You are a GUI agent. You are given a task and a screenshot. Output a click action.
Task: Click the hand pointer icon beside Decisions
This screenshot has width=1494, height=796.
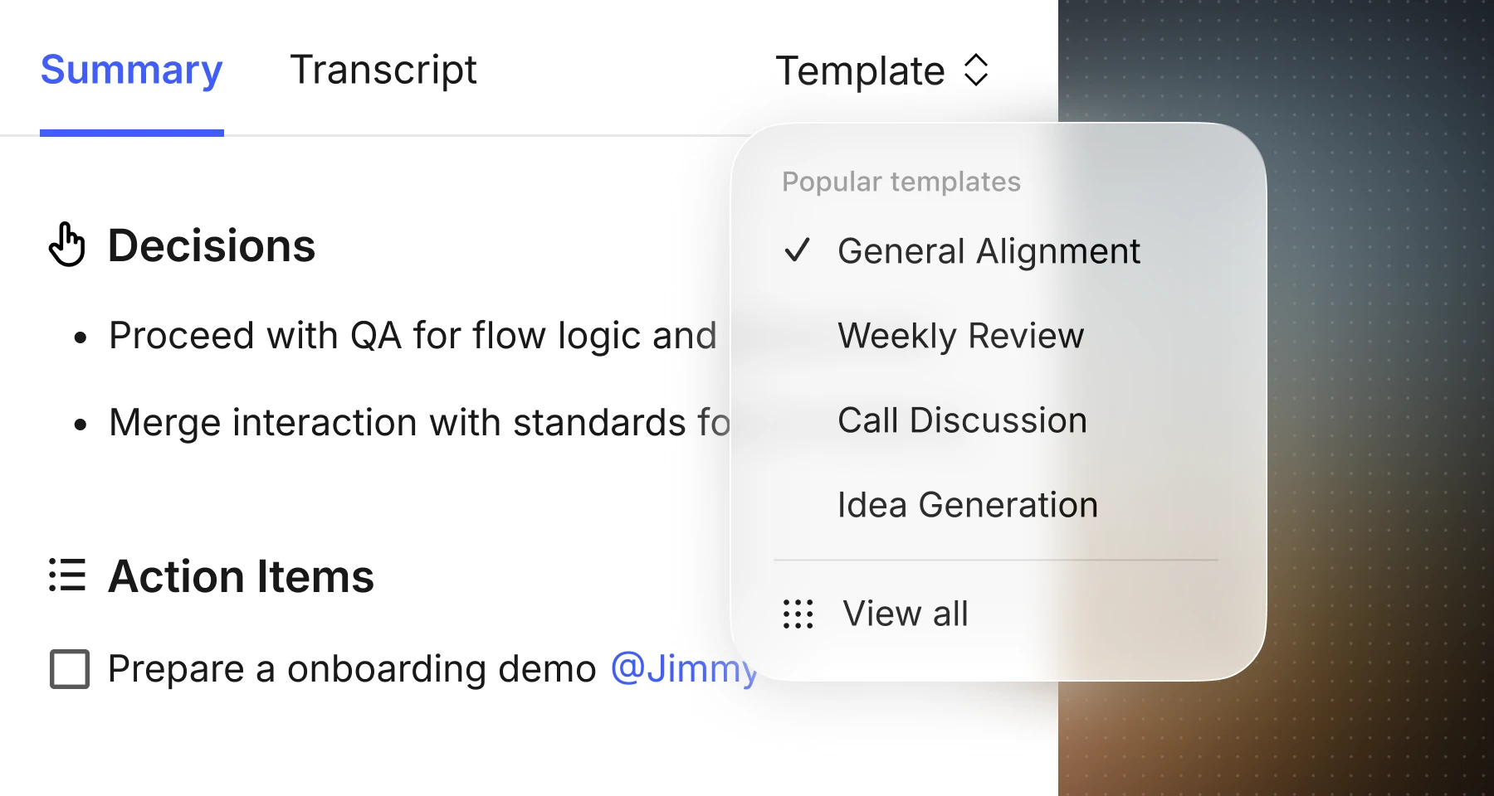pos(66,245)
